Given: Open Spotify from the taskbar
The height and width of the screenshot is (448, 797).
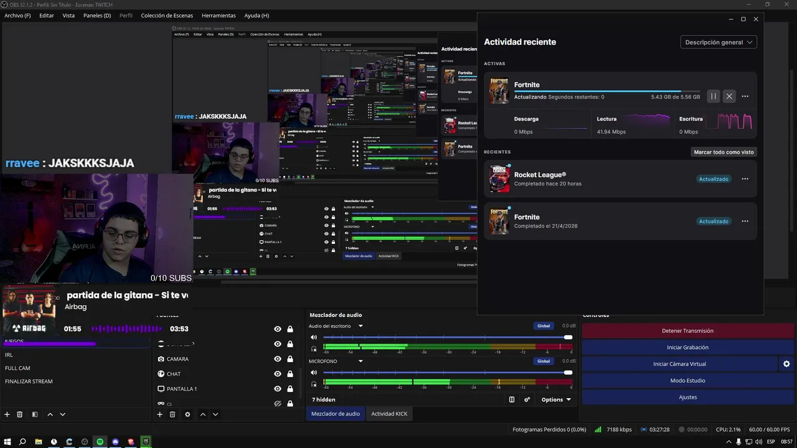Looking at the screenshot, I should [100, 442].
